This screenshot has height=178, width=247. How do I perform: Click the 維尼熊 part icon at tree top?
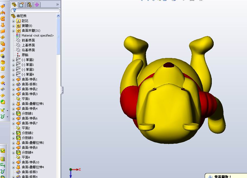[13, 16]
